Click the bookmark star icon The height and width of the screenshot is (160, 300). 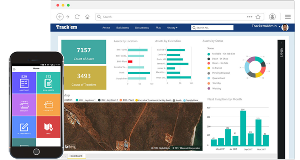258,17
